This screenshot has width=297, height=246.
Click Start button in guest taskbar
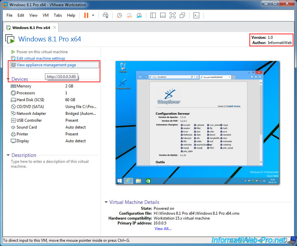tap(120, 181)
